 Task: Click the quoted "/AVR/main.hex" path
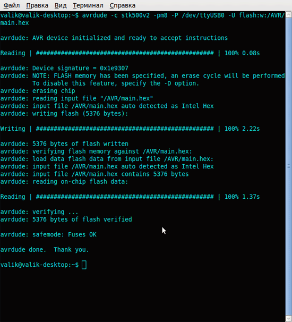(x=126, y=98)
